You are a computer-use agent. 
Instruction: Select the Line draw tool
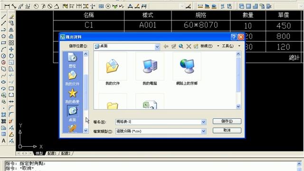coord(3,17)
